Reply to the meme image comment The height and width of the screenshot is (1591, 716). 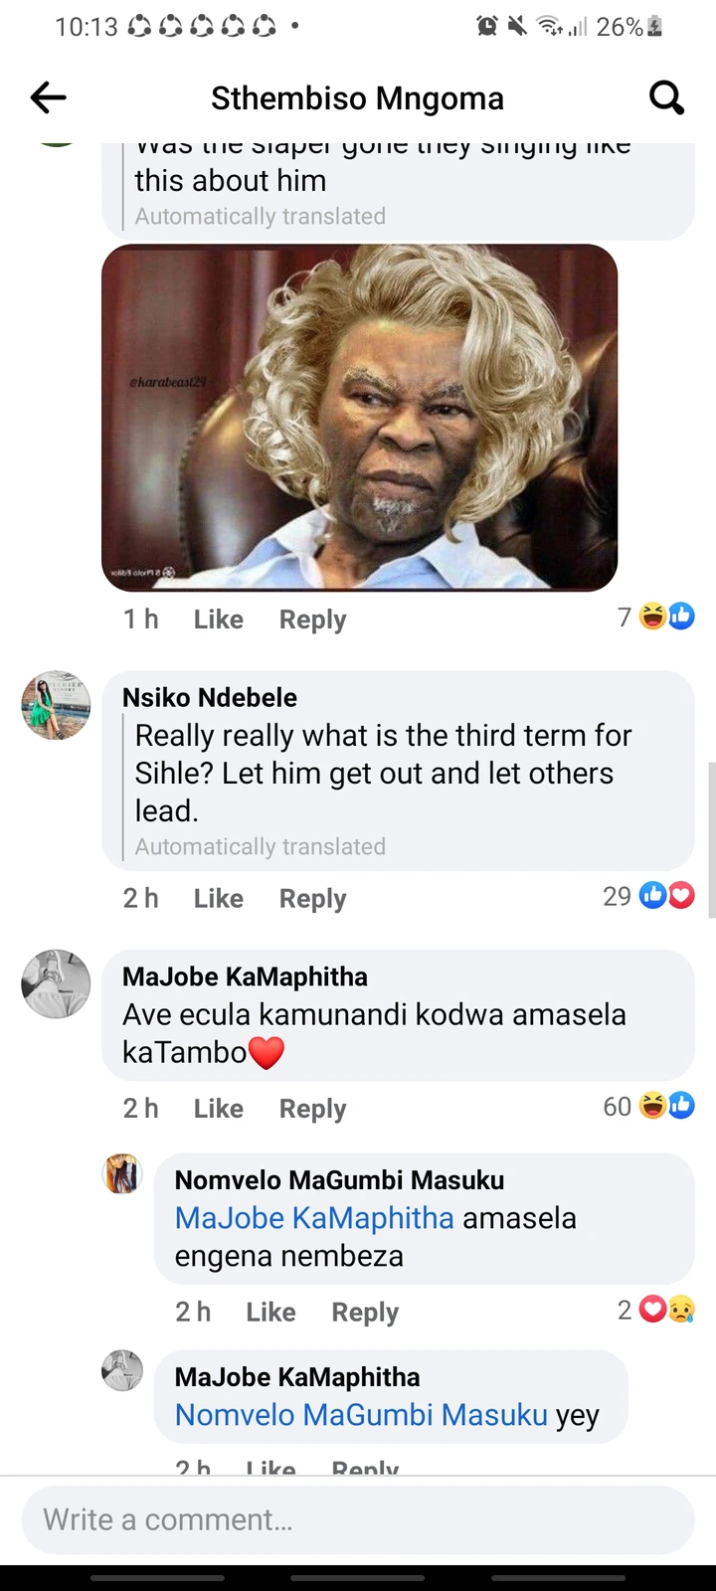(x=312, y=619)
